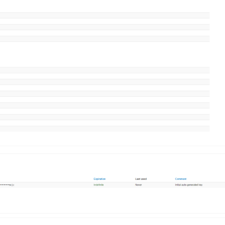This screenshot has width=225, height=225.
Task: Sort keys by the Expiration column header
Action: tap(99, 179)
